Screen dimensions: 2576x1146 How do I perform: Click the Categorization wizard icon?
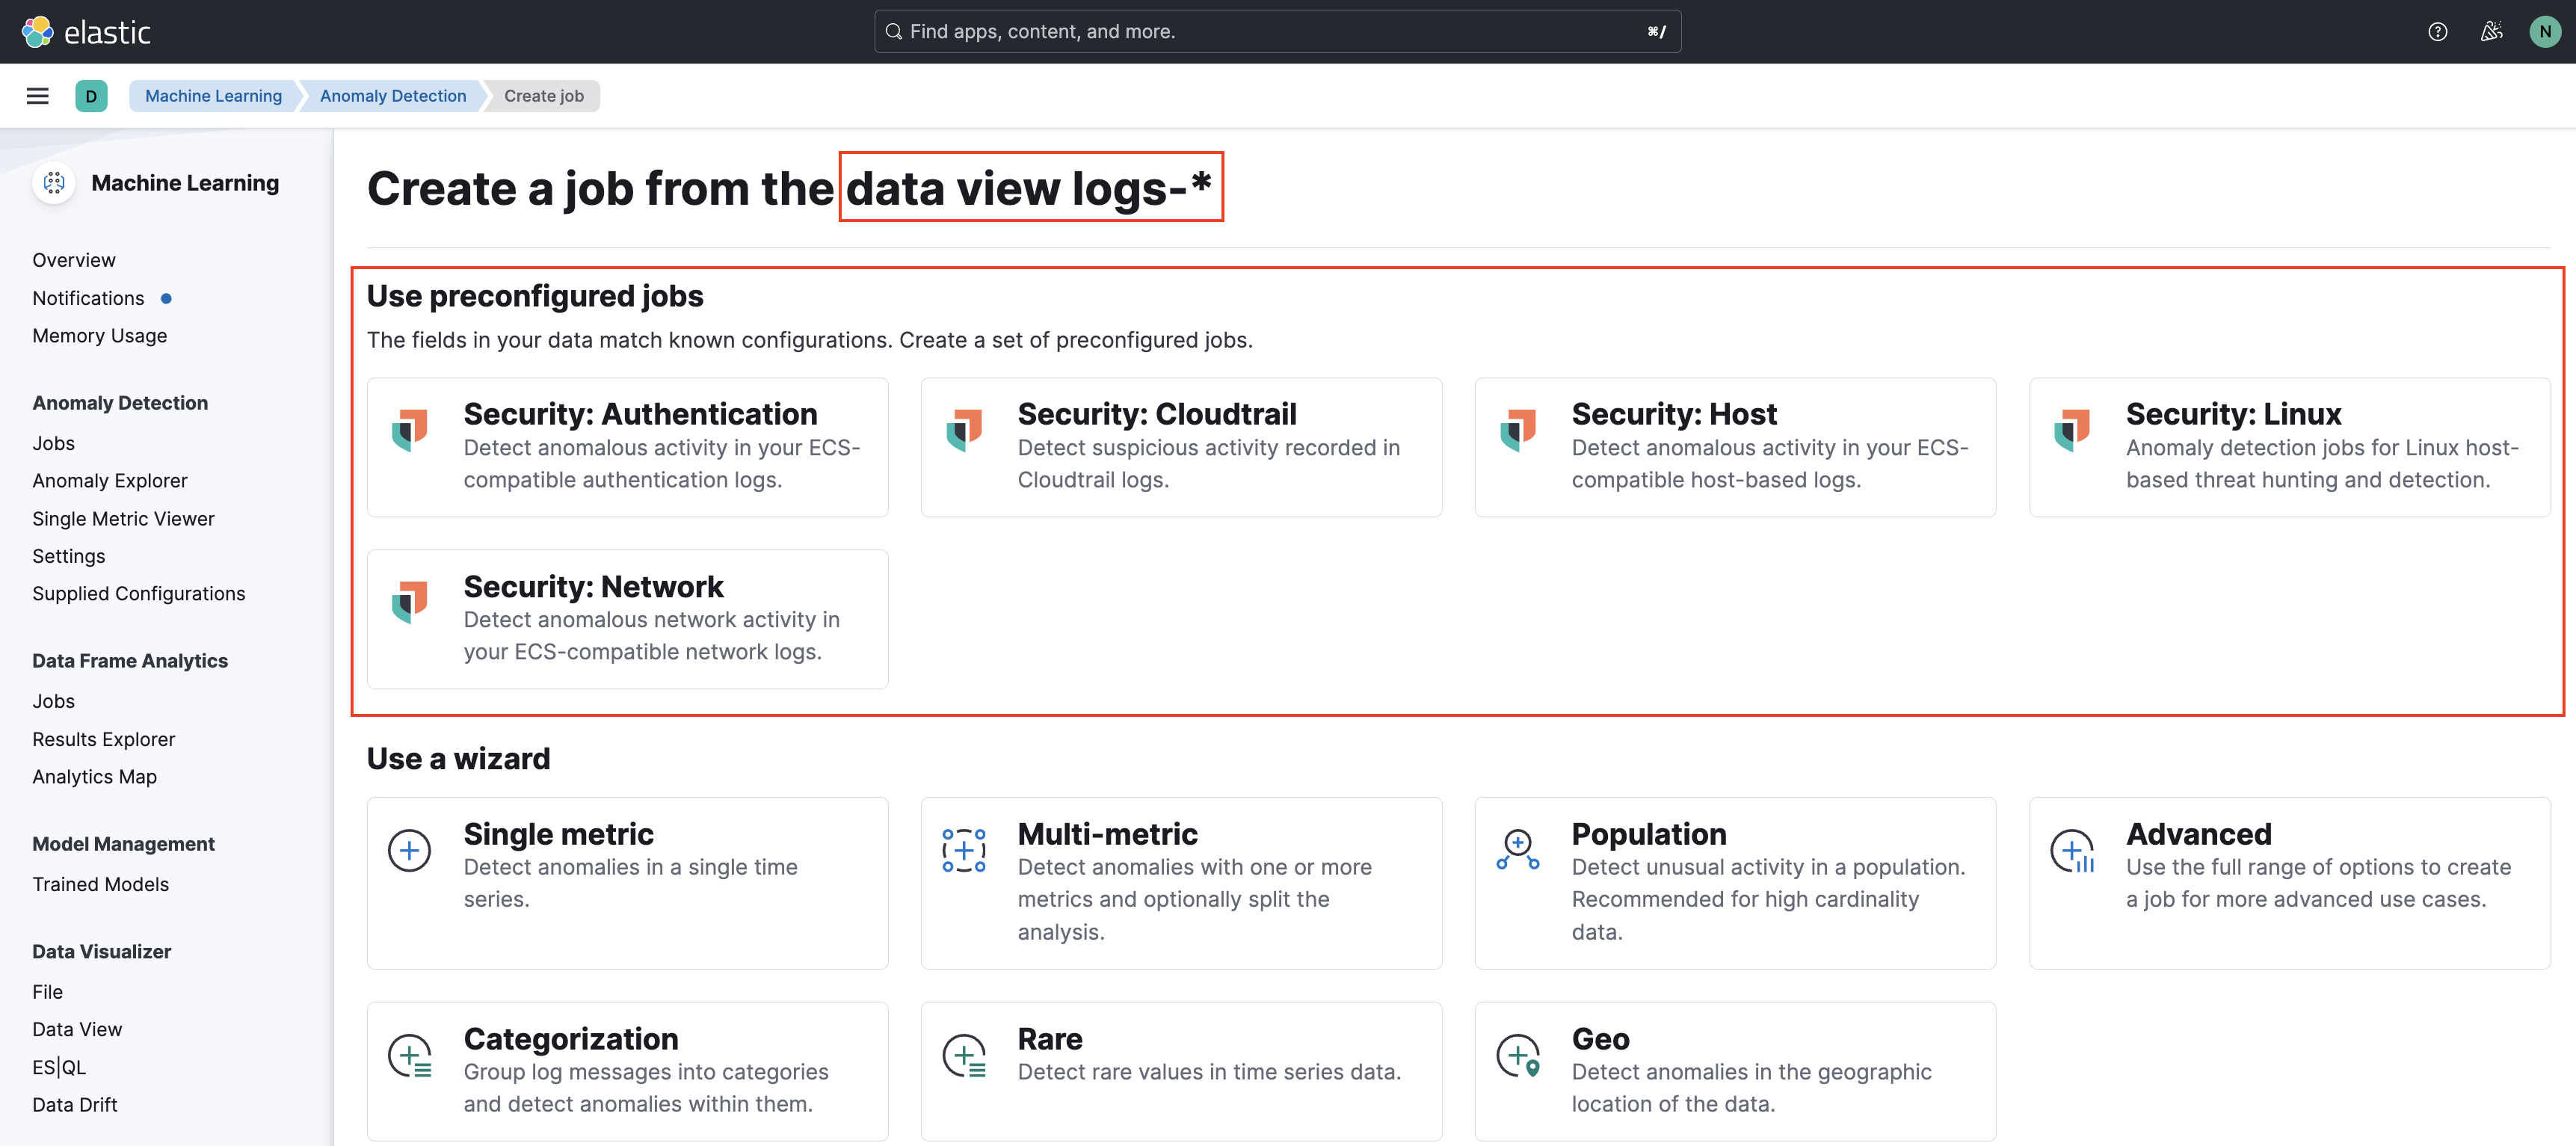click(x=409, y=1054)
